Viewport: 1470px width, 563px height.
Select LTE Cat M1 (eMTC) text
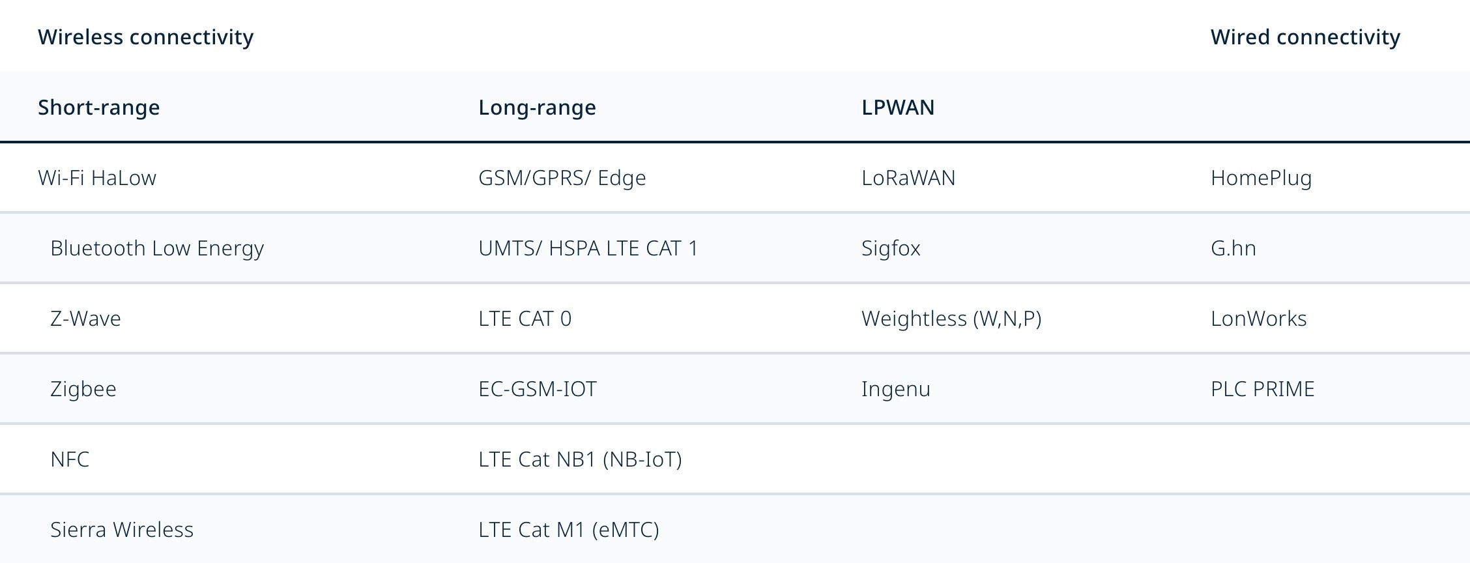[569, 530]
